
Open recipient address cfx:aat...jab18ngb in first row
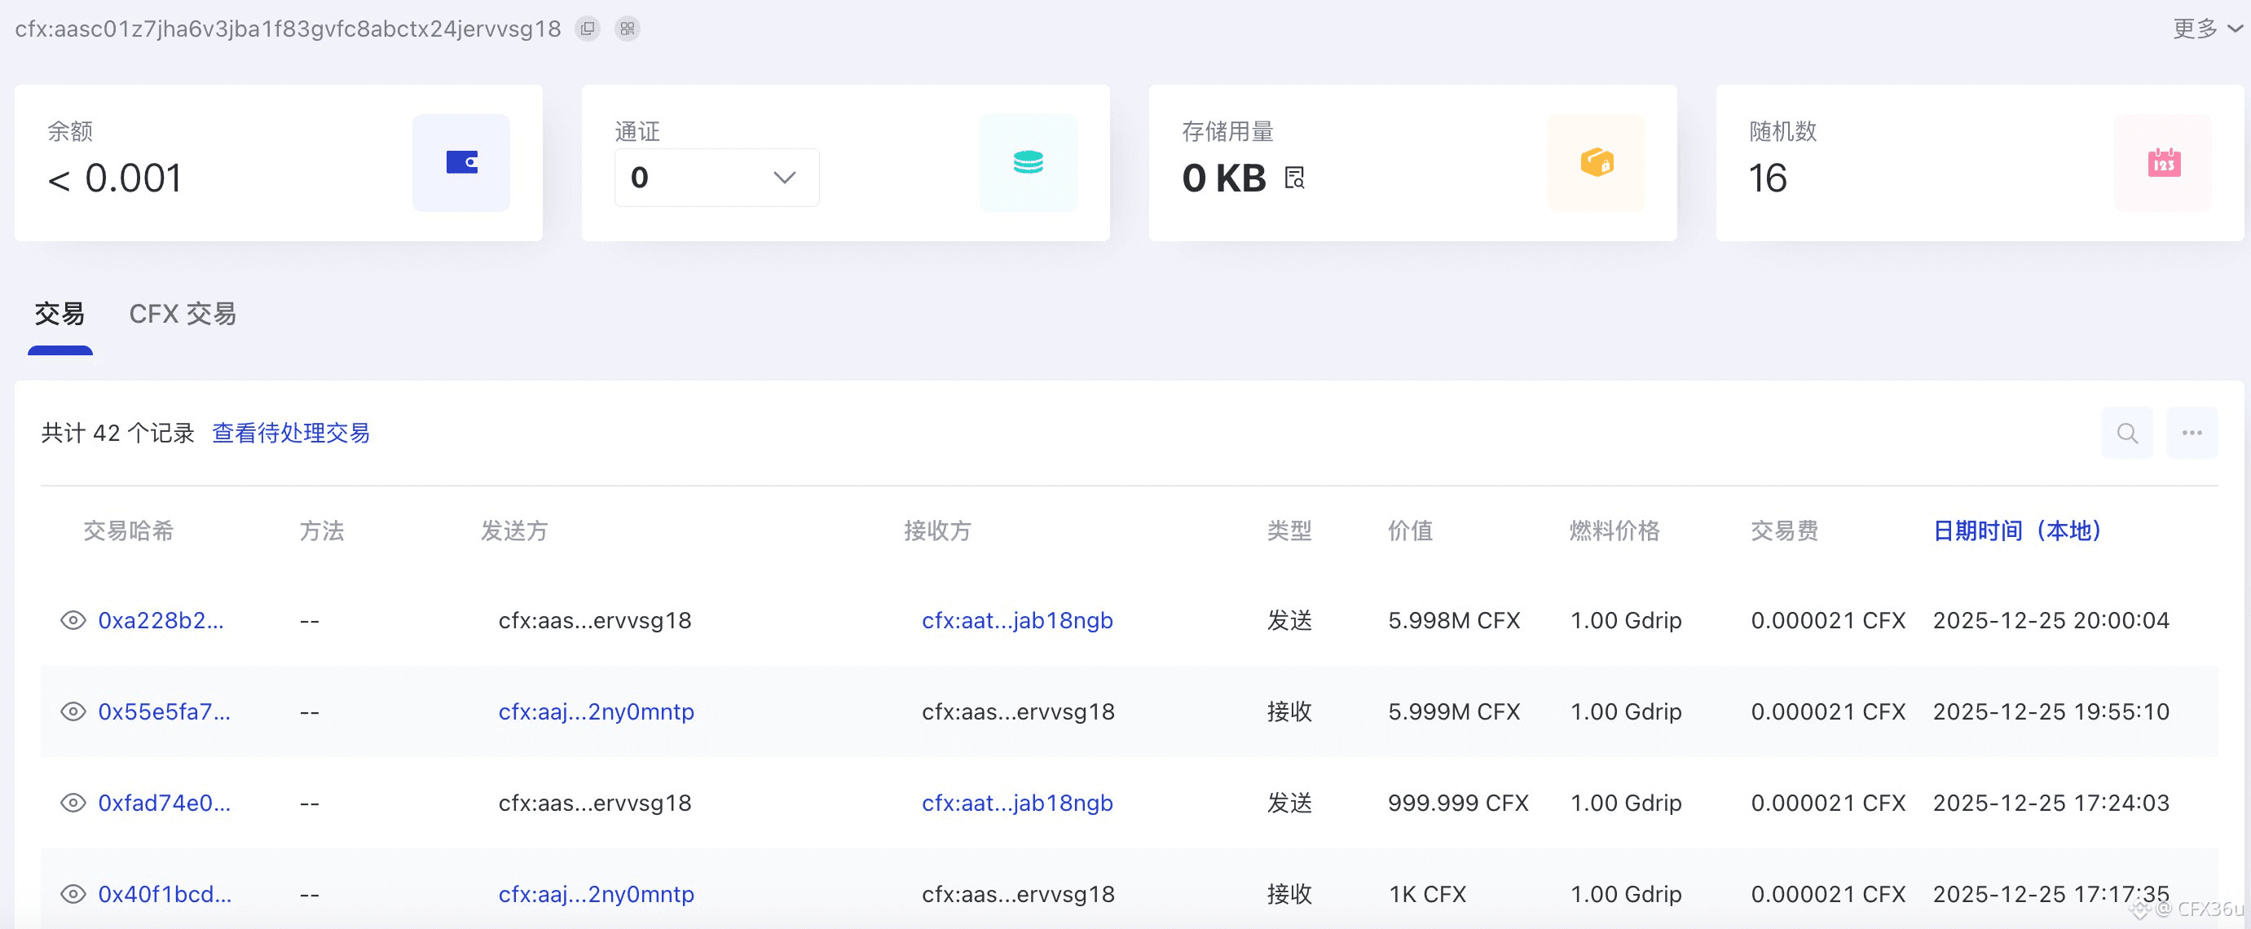(1017, 620)
